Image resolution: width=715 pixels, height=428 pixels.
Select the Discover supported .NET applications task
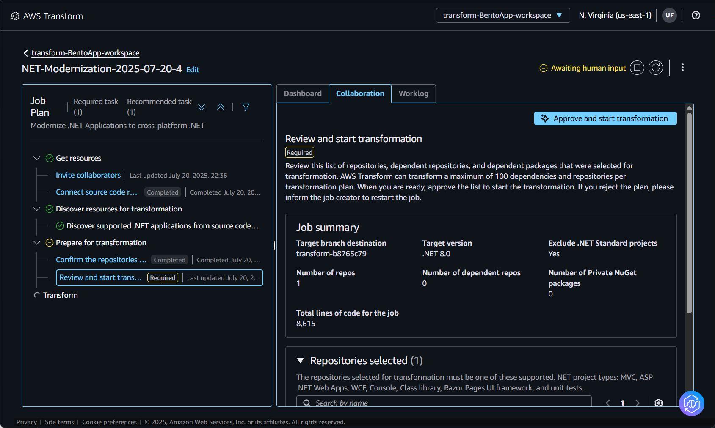(x=162, y=226)
